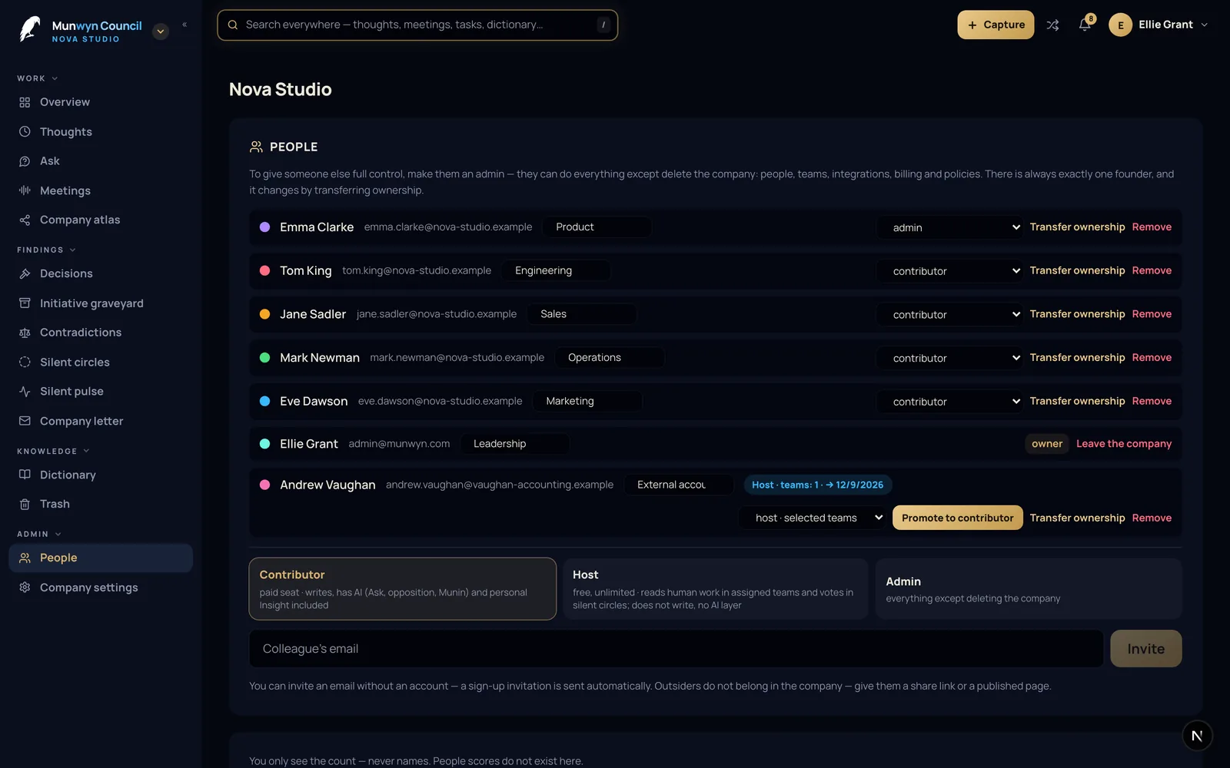
Task: Open Tom King's role dropdown
Action: pyautogui.click(x=950, y=271)
